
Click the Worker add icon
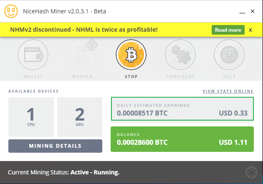tap(82, 55)
